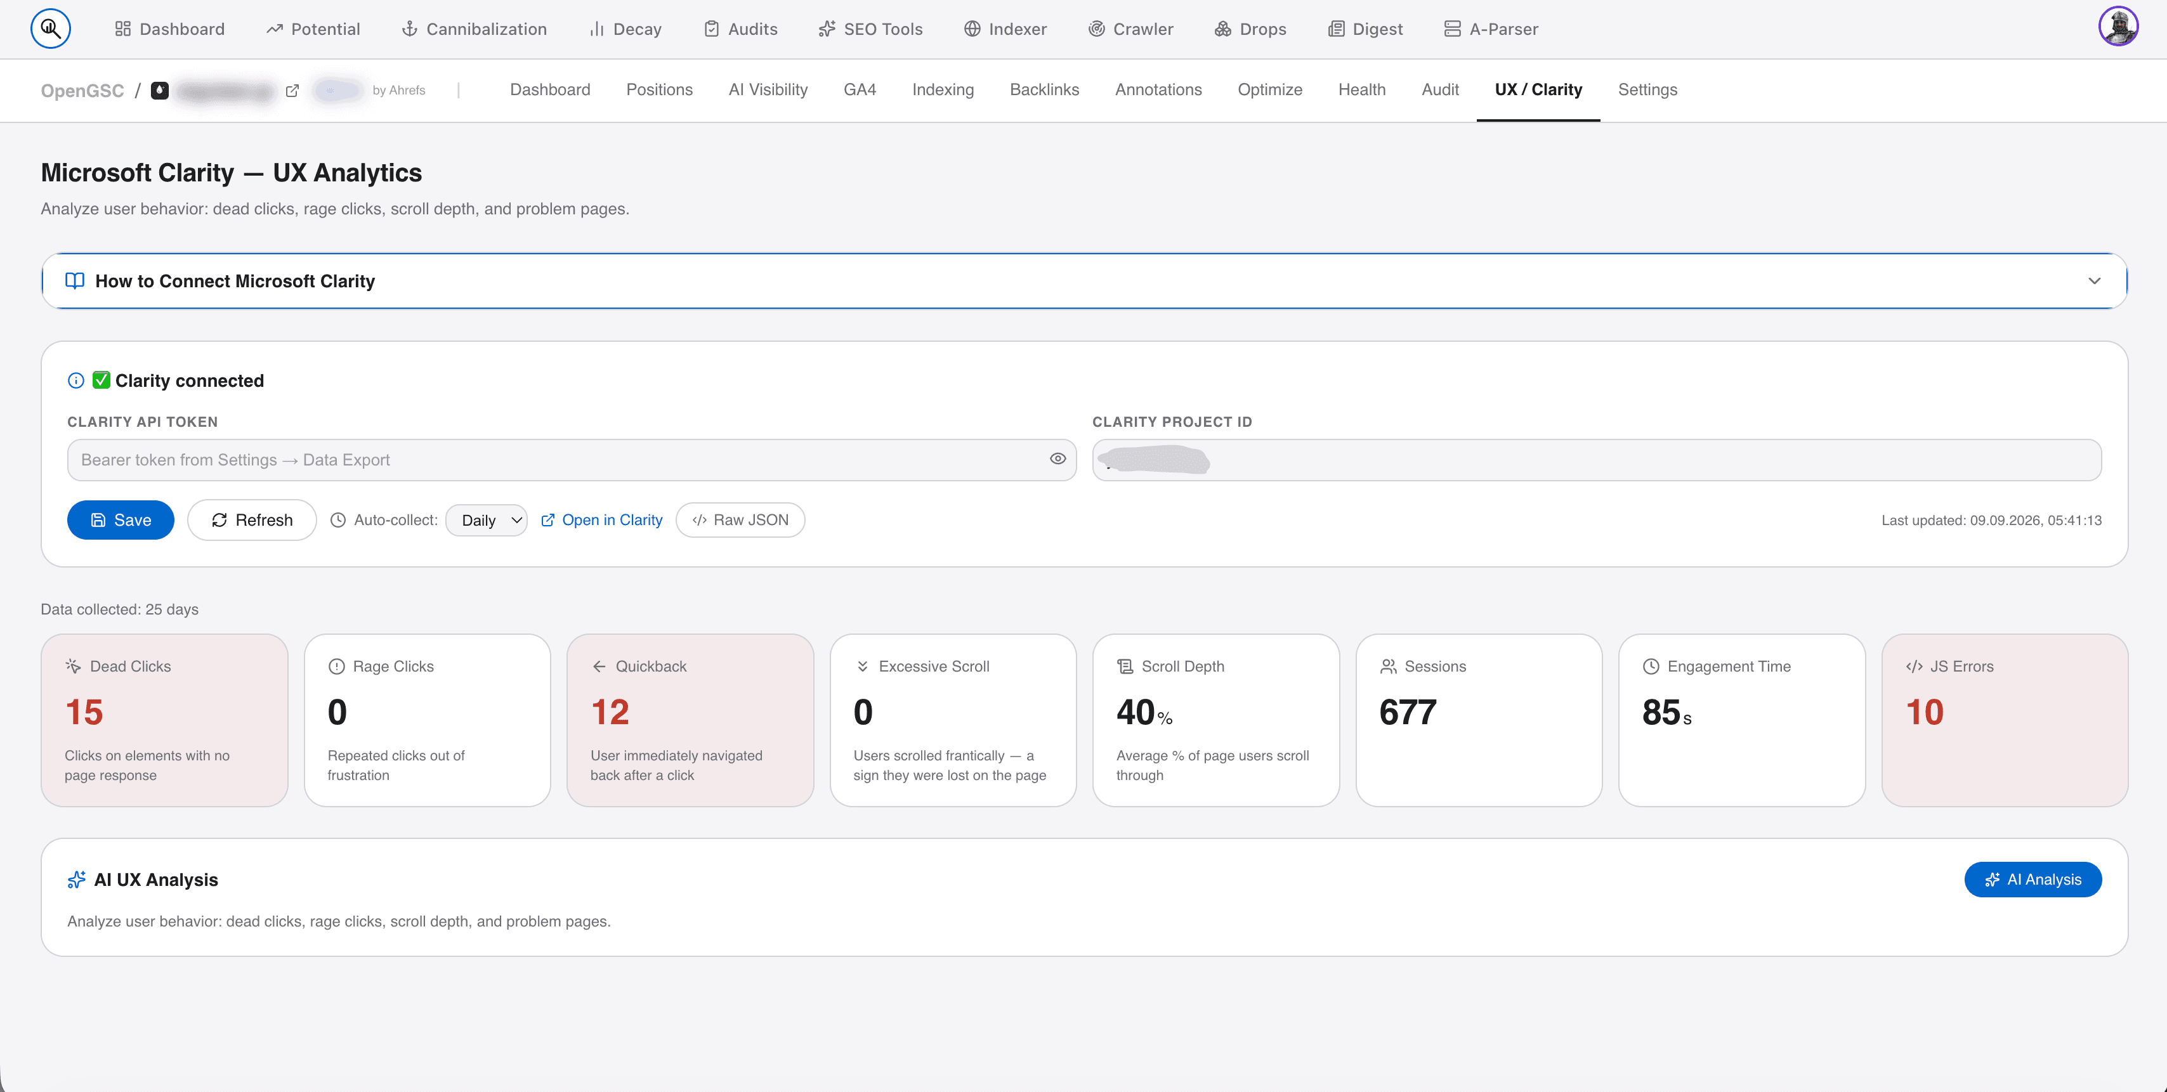The width and height of the screenshot is (2167, 1092).
Task: Open the Potential menu item
Action: tap(313, 29)
